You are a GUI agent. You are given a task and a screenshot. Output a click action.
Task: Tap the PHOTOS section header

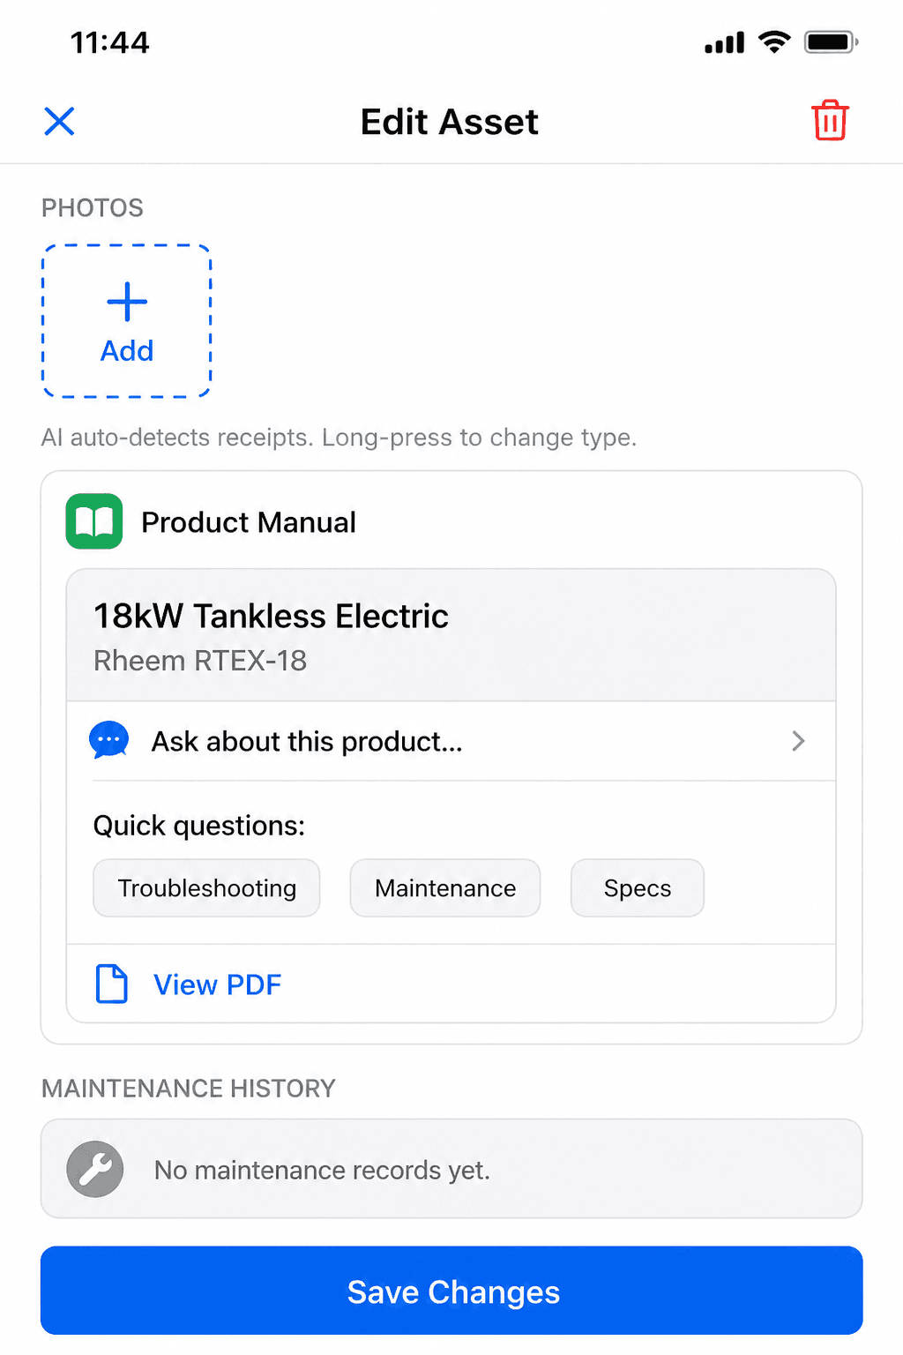93,208
